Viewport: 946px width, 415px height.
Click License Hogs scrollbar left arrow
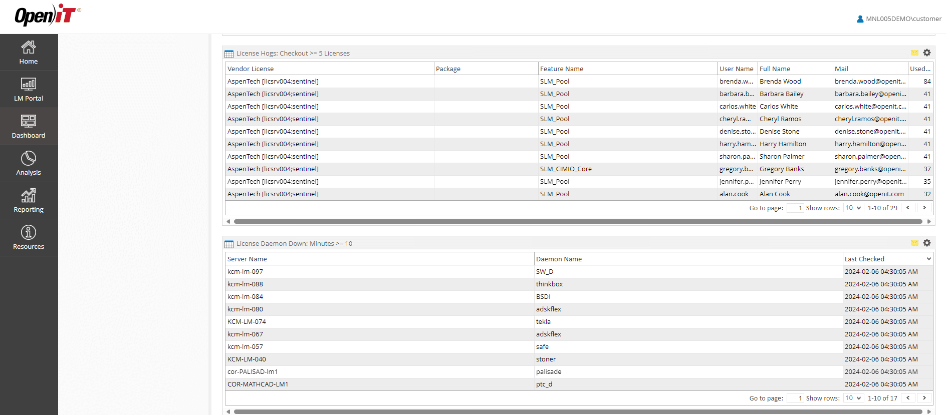(228, 221)
